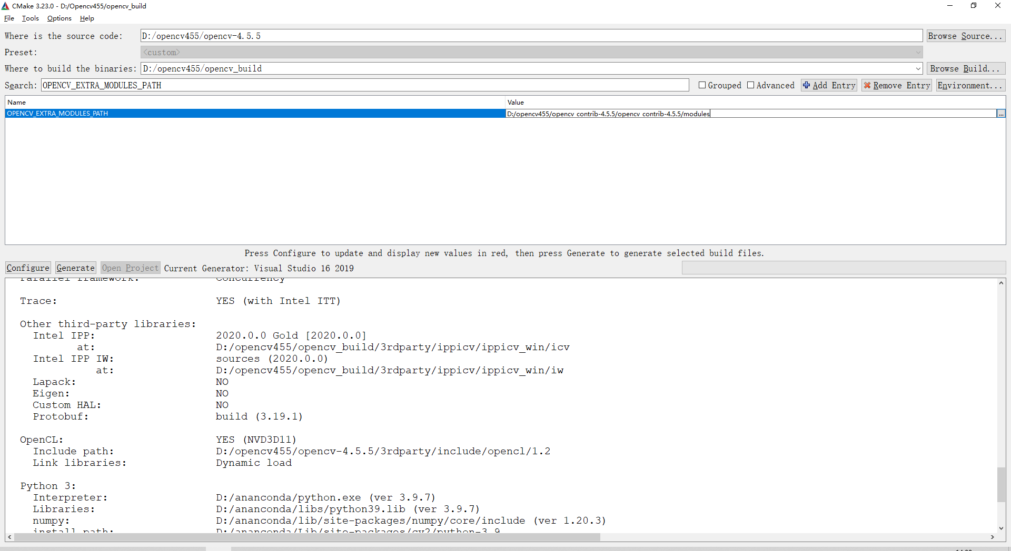The height and width of the screenshot is (551, 1011).
Task: Click the 'Lapack:' log label
Action: [x=54, y=382]
